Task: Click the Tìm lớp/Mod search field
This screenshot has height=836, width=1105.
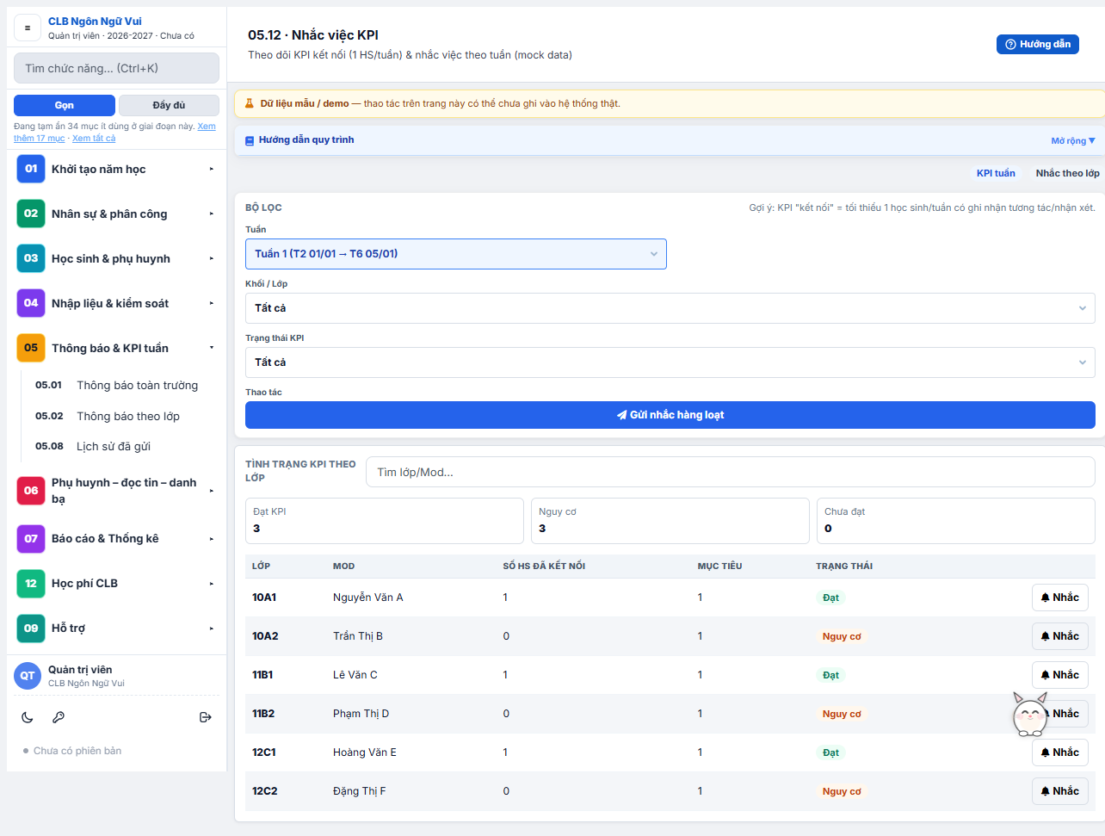Action: (x=731, y=472)
